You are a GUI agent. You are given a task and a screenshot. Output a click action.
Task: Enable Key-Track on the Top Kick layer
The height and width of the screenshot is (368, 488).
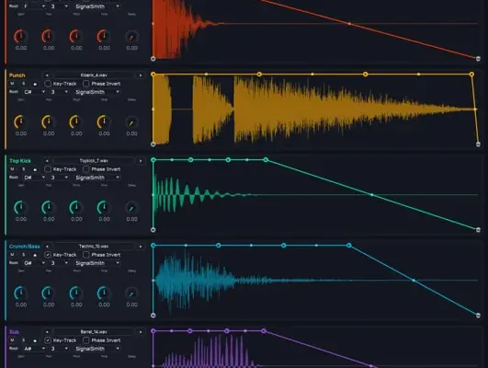(48, 169)
